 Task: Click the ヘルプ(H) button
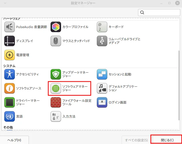[14, 140]
